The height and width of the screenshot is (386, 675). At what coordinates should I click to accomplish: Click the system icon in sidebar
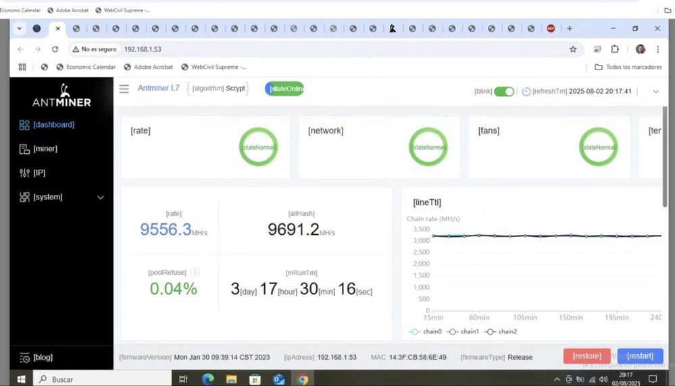24,197
